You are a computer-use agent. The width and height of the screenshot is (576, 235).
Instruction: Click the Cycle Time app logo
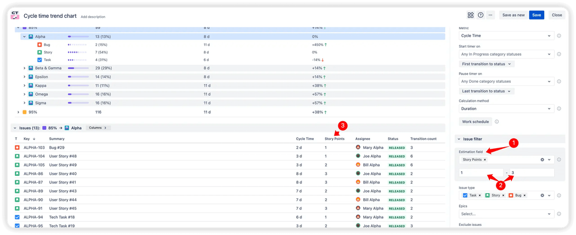15,16
